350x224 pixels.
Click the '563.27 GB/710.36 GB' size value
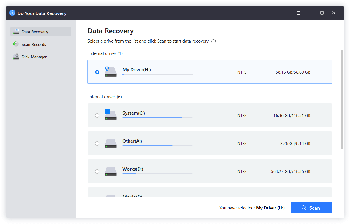coord(290,171)
